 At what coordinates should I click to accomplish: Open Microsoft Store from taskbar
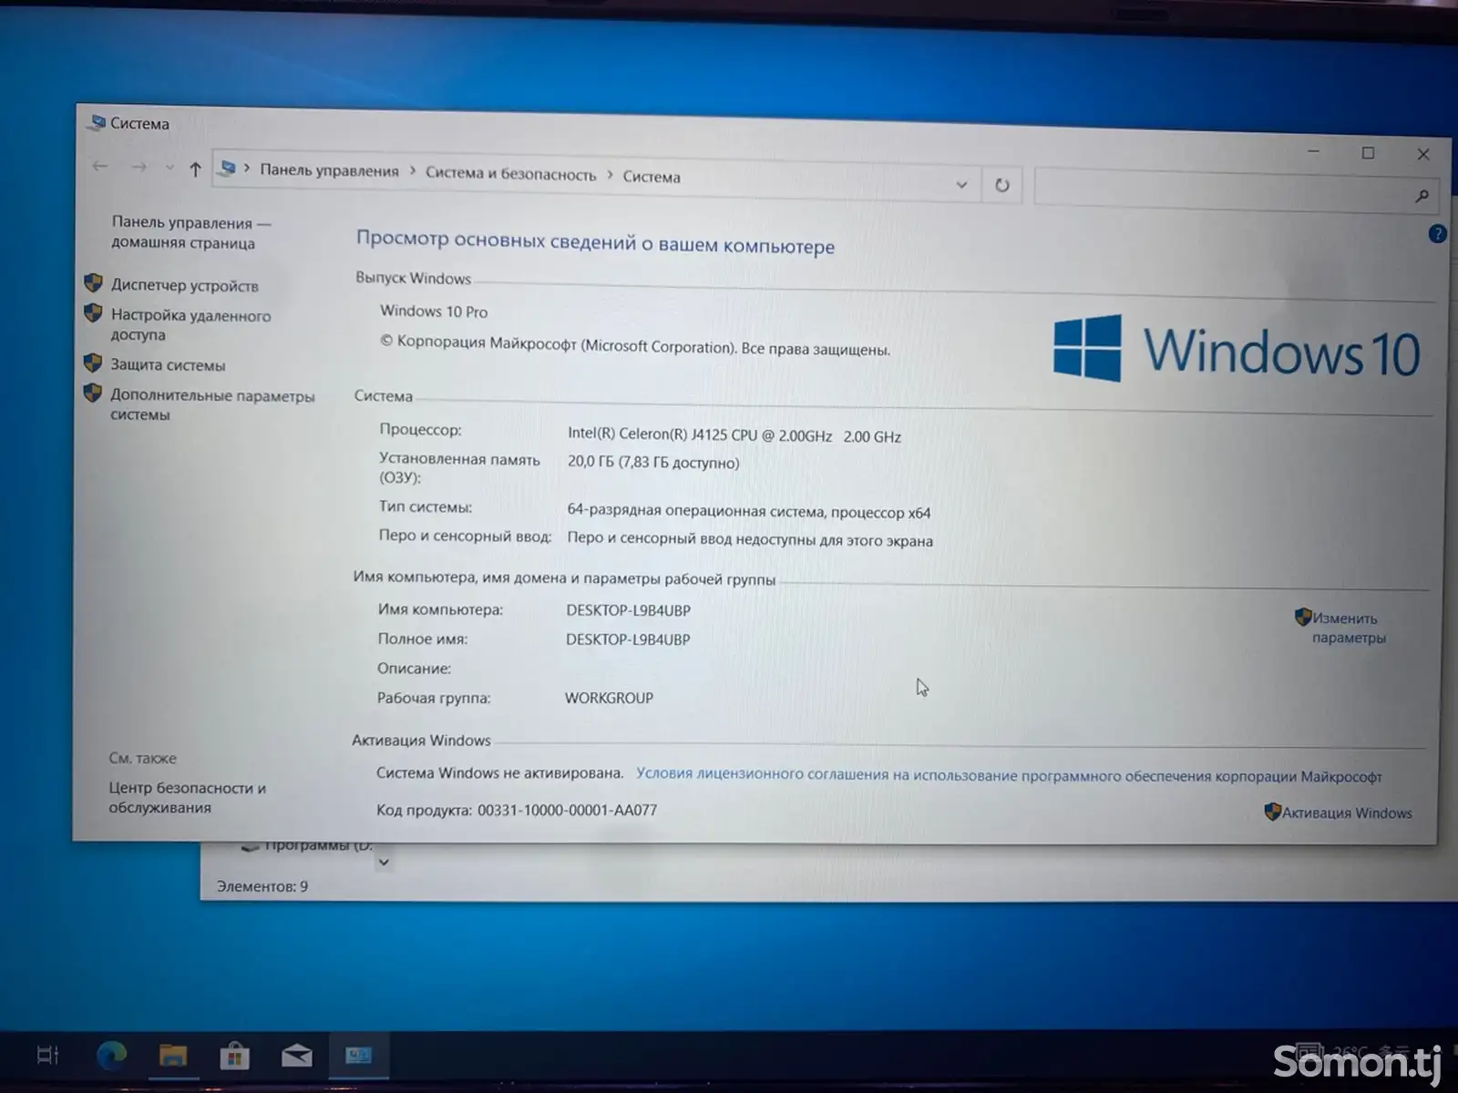point(234,1056)
